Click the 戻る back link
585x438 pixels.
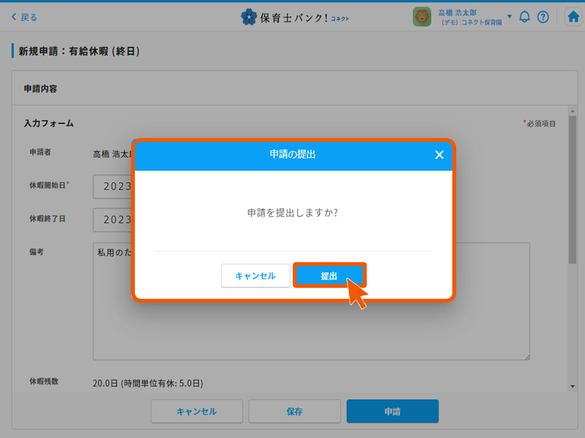[x=24, y=17]
